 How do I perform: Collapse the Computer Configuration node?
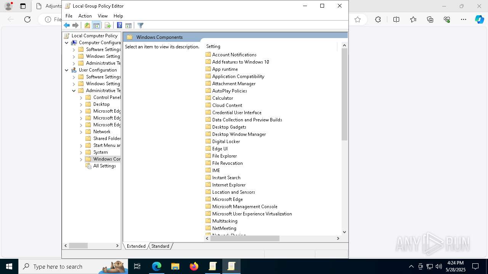tap(67, 43)
